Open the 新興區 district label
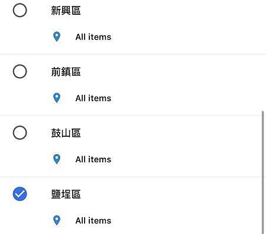This screenshot has height=234, width=266. [x=66, y=11]
